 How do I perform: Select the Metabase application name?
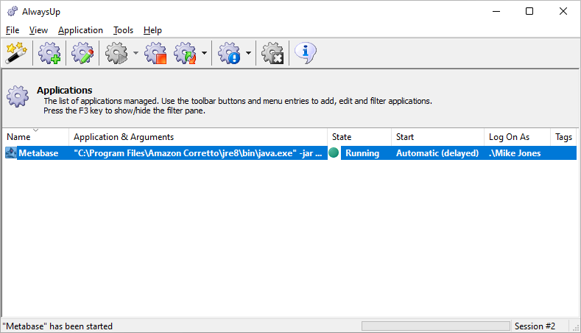point(38,153)
